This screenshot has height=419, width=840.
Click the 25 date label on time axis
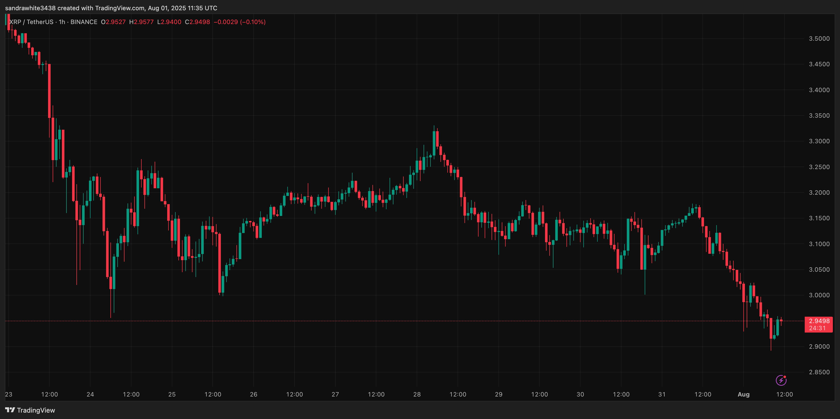(x=172, y=394)
